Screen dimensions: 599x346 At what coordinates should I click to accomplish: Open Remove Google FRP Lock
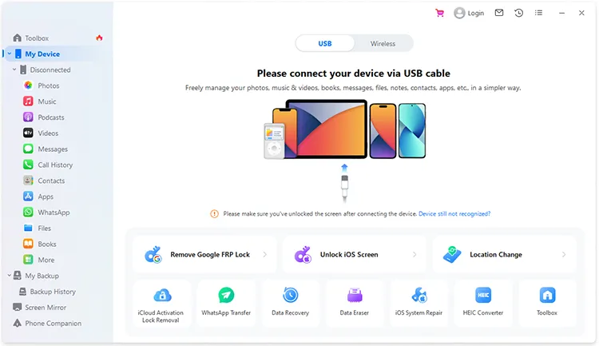tap(204, 255)
